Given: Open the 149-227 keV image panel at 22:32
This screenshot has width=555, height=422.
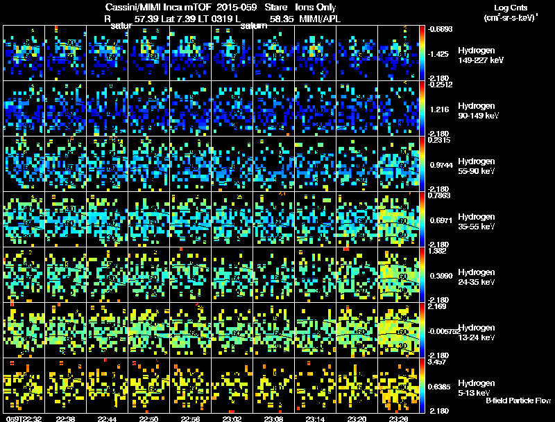Looking at the screenshot, I should coord(24,53).
